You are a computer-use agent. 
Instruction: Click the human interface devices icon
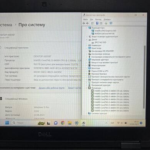[90, 80]
